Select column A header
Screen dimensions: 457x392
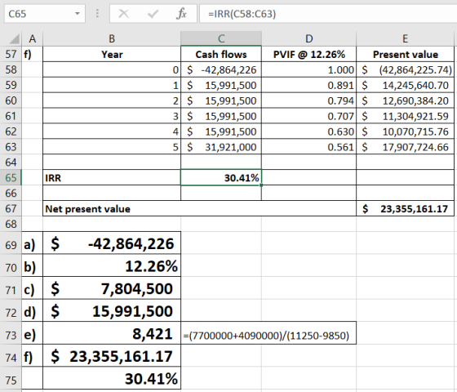[x=32, y=38]
